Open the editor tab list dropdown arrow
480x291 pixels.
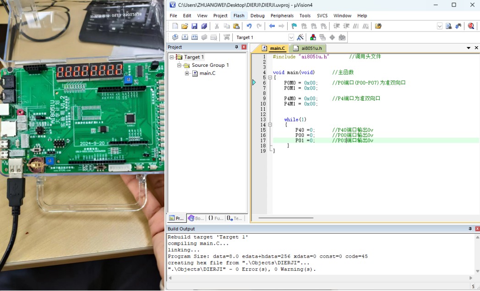(469, 48)
